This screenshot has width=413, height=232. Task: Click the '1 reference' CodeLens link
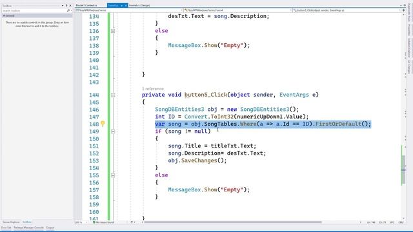pos(153,89)
